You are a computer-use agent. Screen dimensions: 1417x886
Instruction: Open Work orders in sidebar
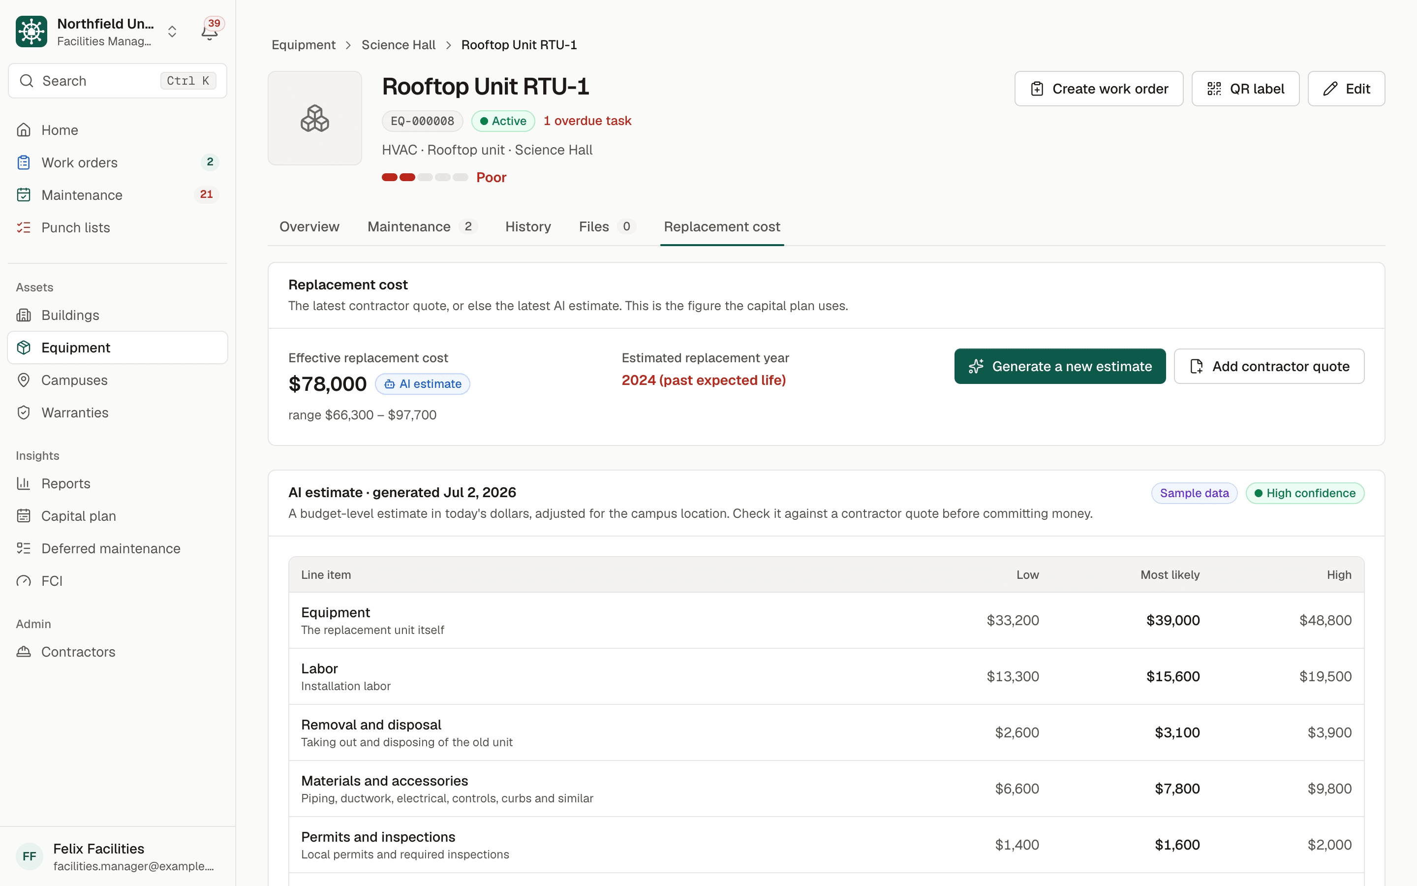click(x=118, y=162)
